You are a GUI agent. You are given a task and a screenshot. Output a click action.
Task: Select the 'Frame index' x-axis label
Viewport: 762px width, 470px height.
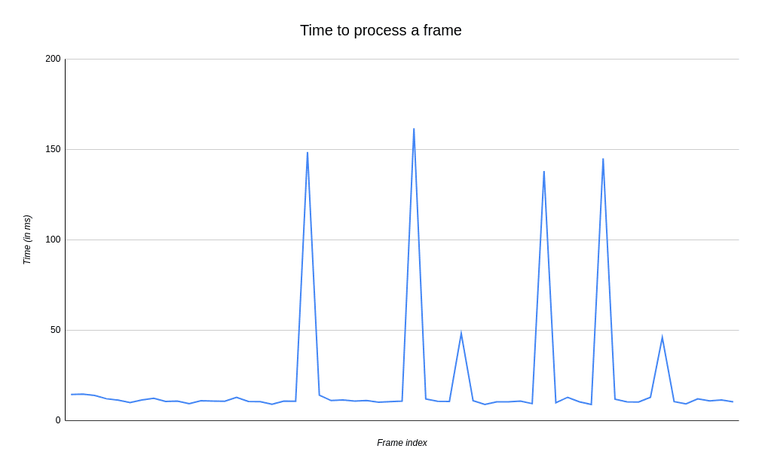coord(402,443)
